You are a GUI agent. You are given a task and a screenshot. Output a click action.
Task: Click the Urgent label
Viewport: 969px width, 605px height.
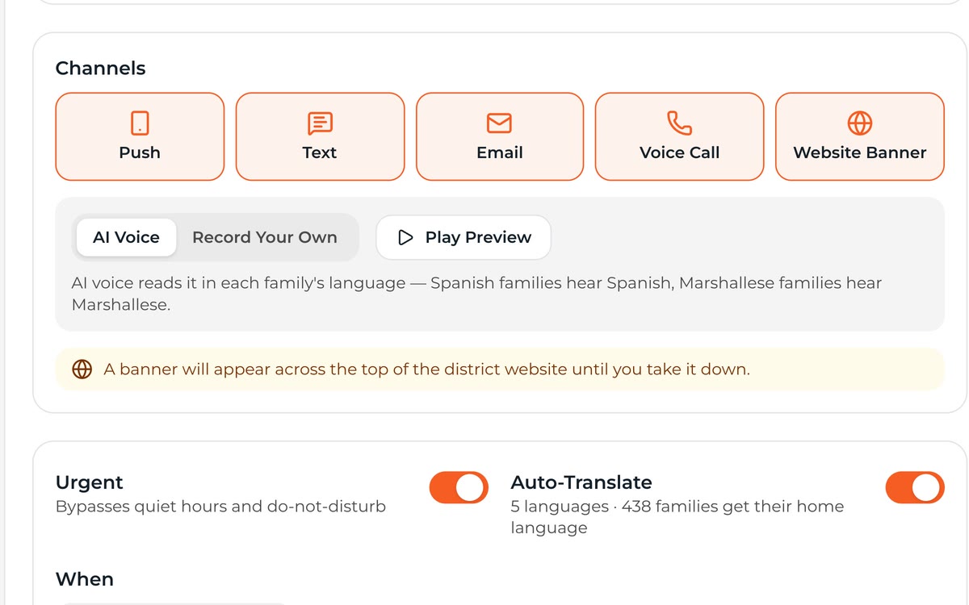coord(89,482)
